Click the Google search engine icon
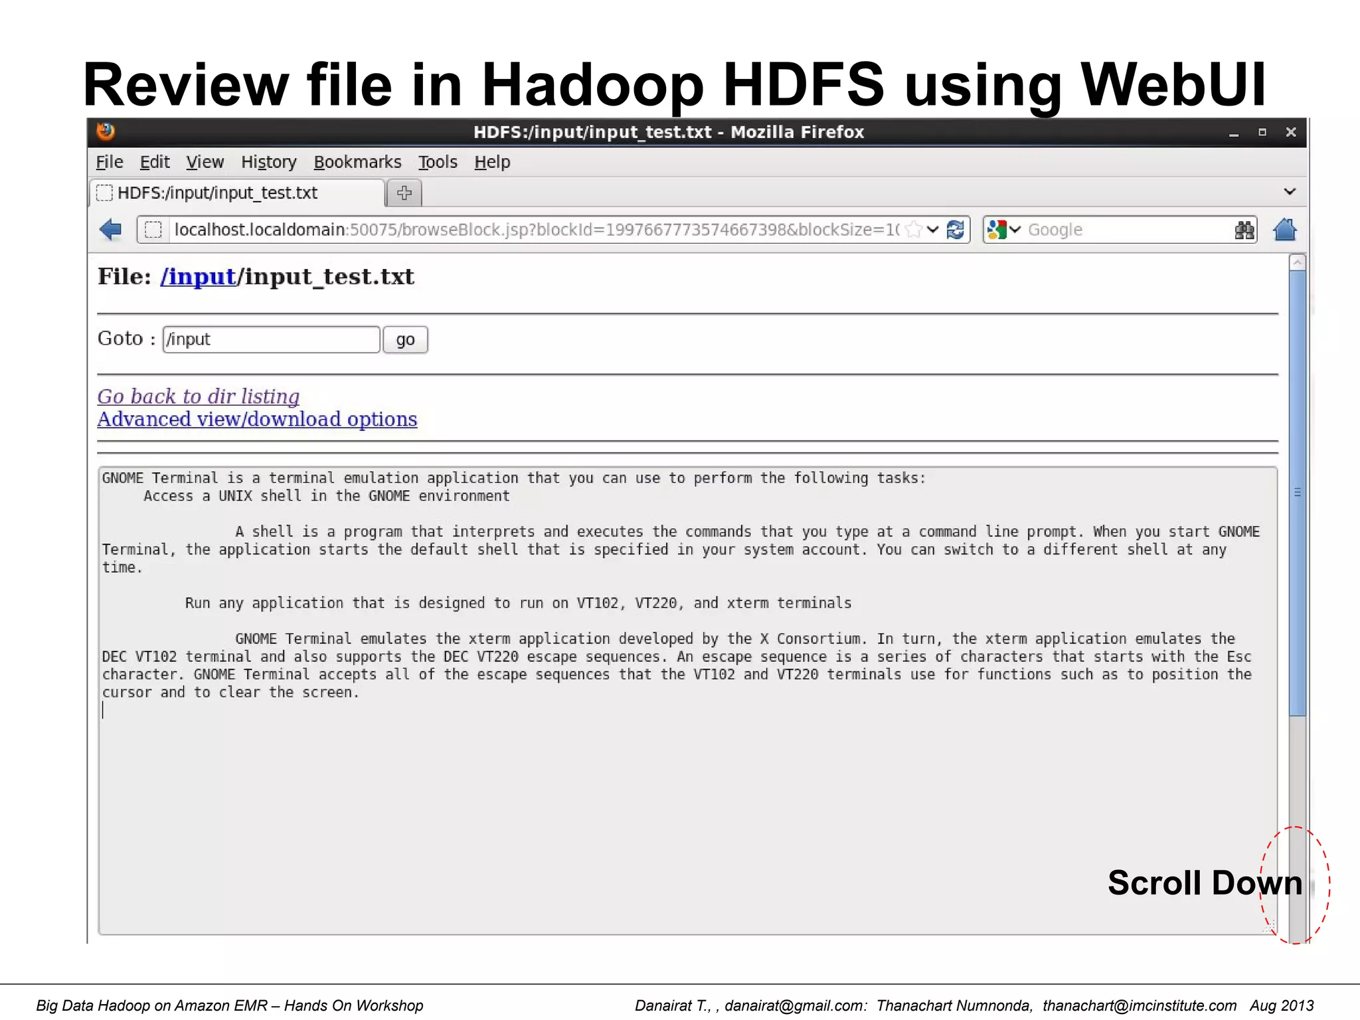This screenshot has height=1020, width=1360. click(x=997, y=230)
